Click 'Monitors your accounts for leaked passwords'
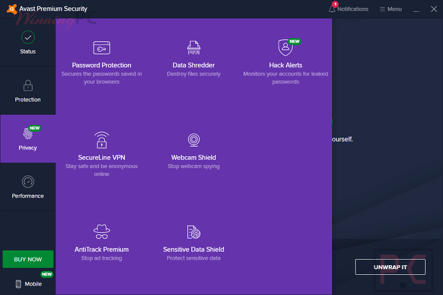 (x=285, y=78)
